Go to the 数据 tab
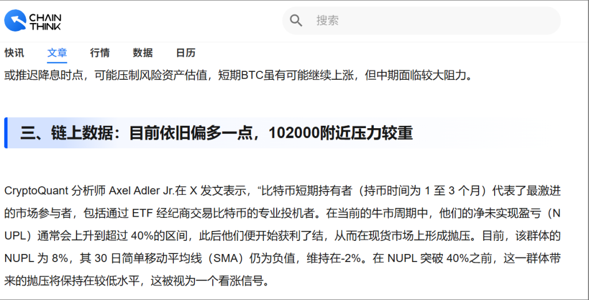589x300 pixels. click(x=143, y=53)
